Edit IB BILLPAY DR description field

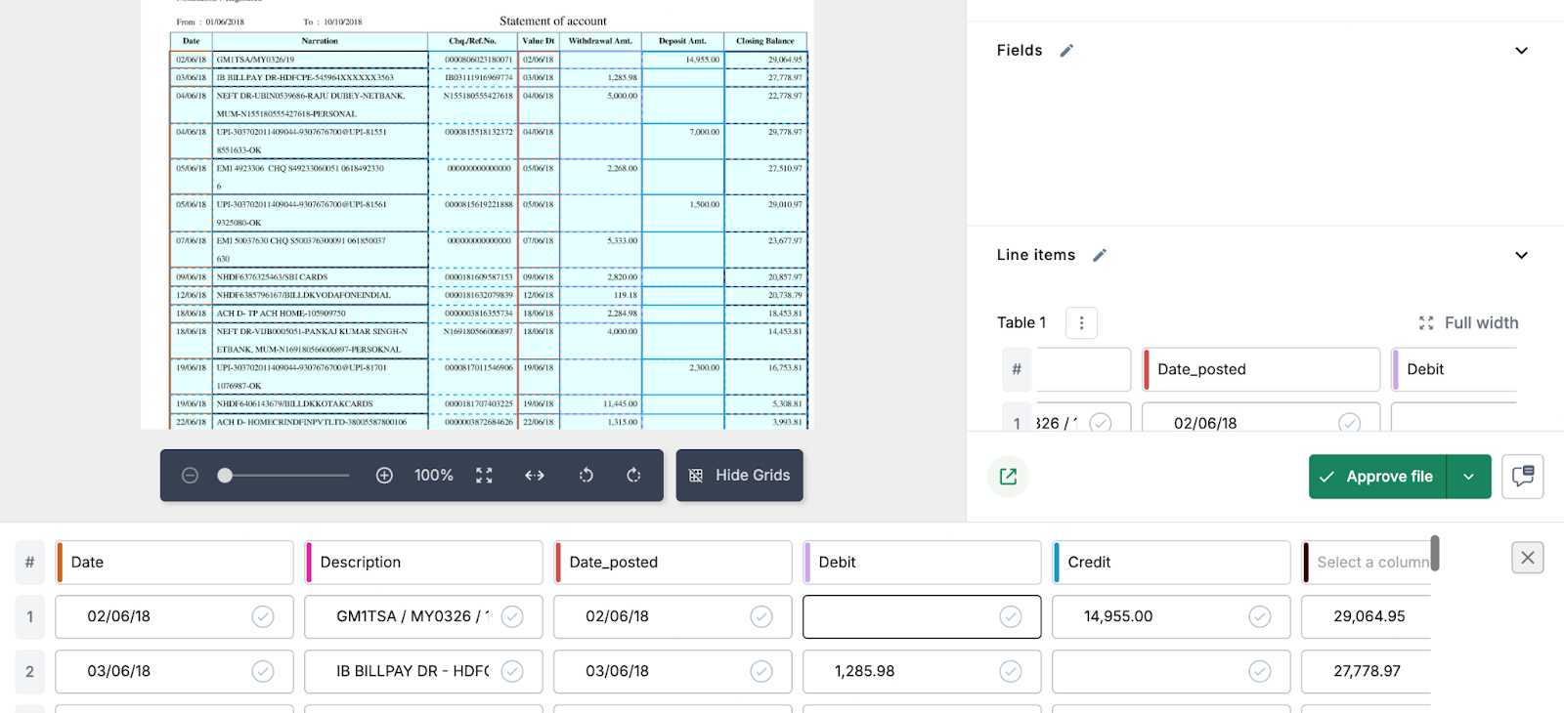tap(424, 671)
